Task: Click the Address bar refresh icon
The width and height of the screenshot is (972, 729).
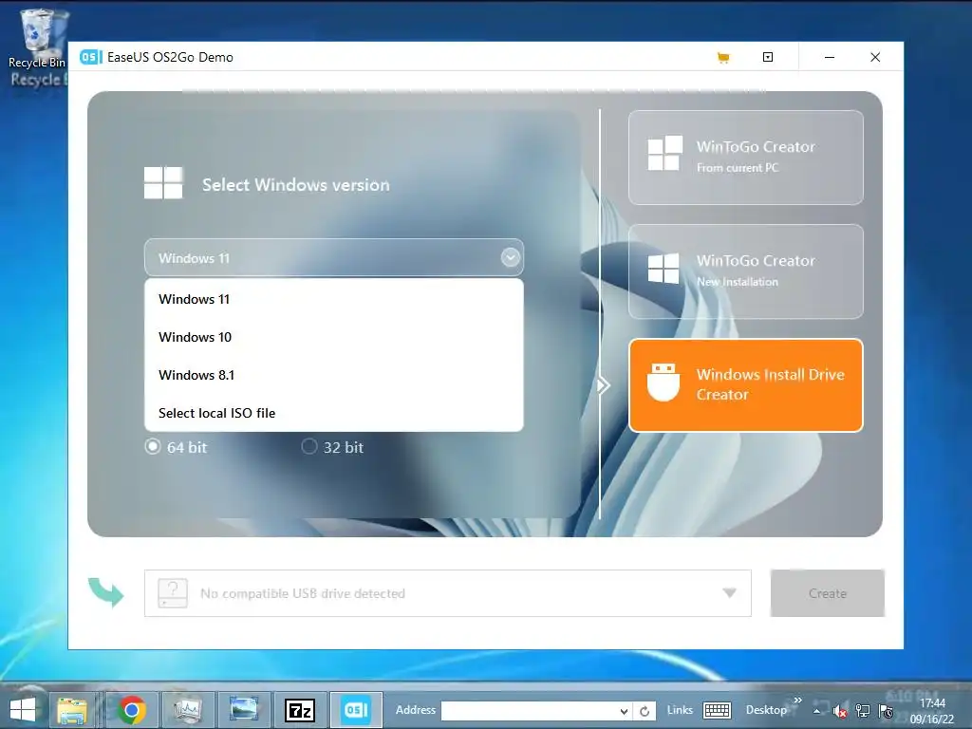Action: click(x=645, y=711)
